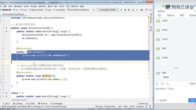Viewport: 196px width, 110px height.
Task: Click the blue send button in chat
Action: click(192, 100)
